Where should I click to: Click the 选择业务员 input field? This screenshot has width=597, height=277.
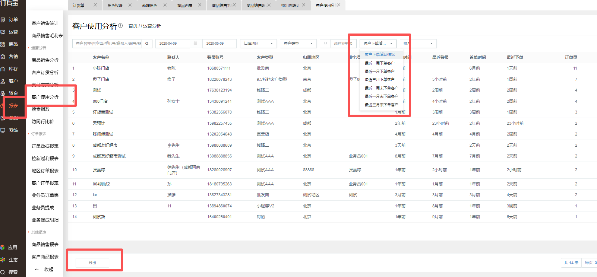click(x=343, y=44)
